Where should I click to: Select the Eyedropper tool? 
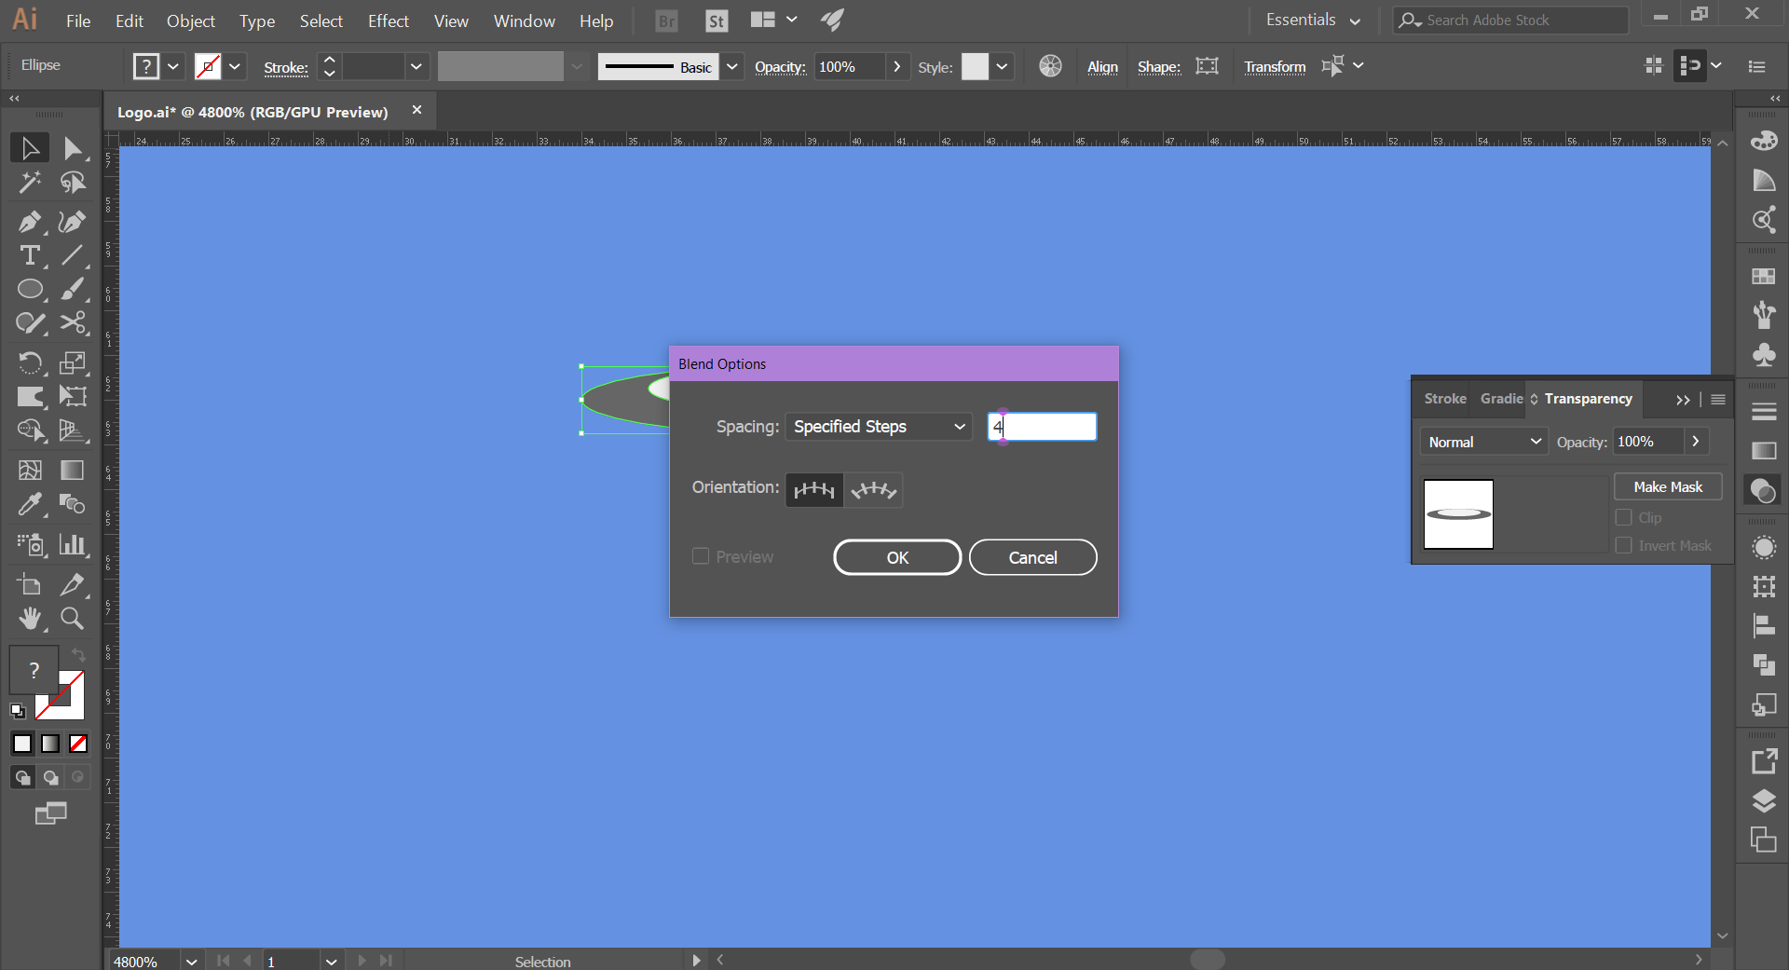pyautogui.click(x=30, y=504)
